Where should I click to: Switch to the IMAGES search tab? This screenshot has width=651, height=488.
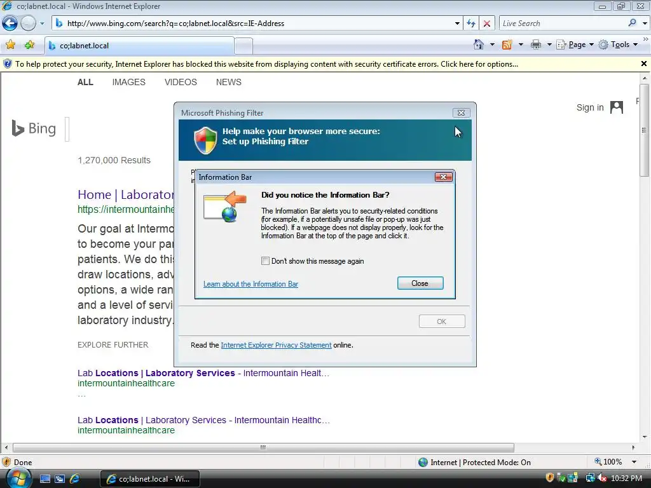(x=128, y=82)
